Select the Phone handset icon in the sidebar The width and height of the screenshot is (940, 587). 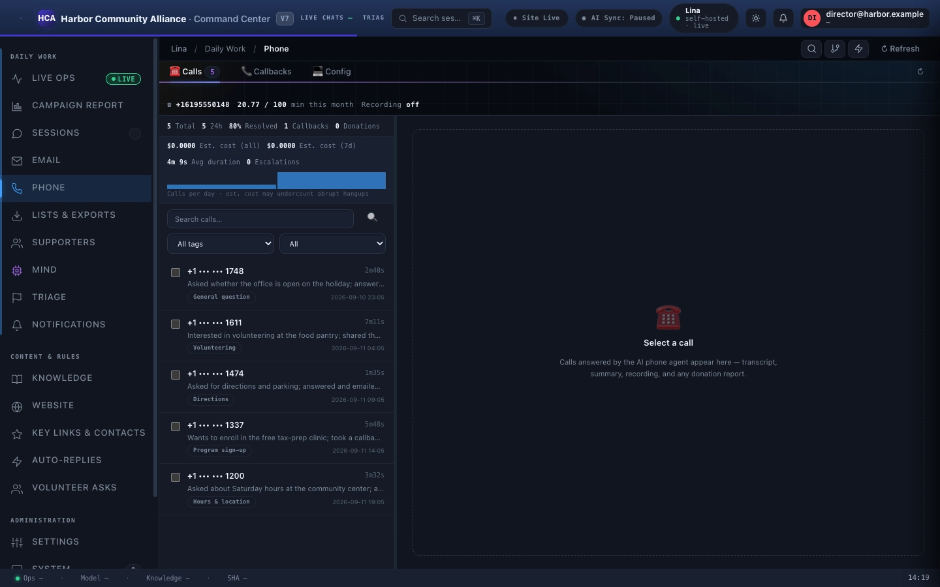(x=17, y=188)
